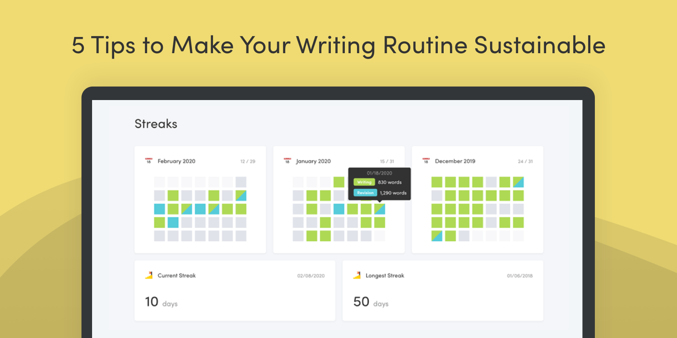The image size is (677, 338).
Task: Select December's split-colored cell in the top row
Action: tap(518, 182)
